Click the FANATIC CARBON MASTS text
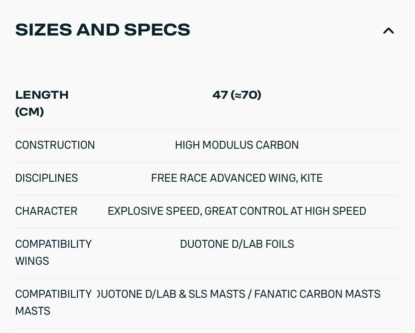Image resolution: width=415 pixels, height=333 pixels. (x=317, y=294)
